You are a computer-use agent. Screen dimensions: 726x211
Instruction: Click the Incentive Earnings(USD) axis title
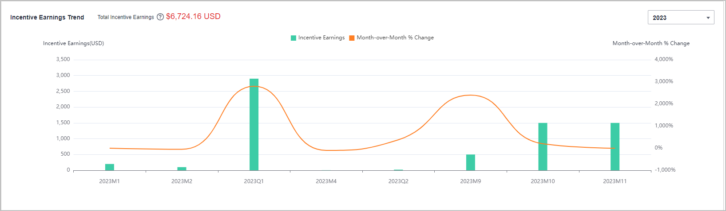pyautogui.click(x=74, y=43)
